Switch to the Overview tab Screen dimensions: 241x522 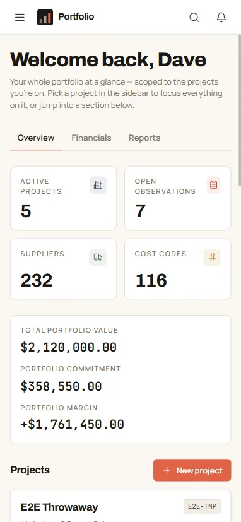click(x=36, y=138)
